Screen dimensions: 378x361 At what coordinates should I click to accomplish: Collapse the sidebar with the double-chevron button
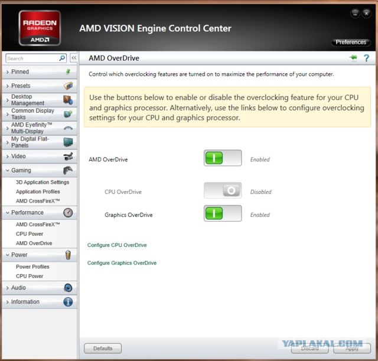pos(74,58)
